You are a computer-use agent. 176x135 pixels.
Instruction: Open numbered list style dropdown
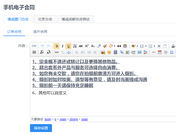(x=146, y=46)
